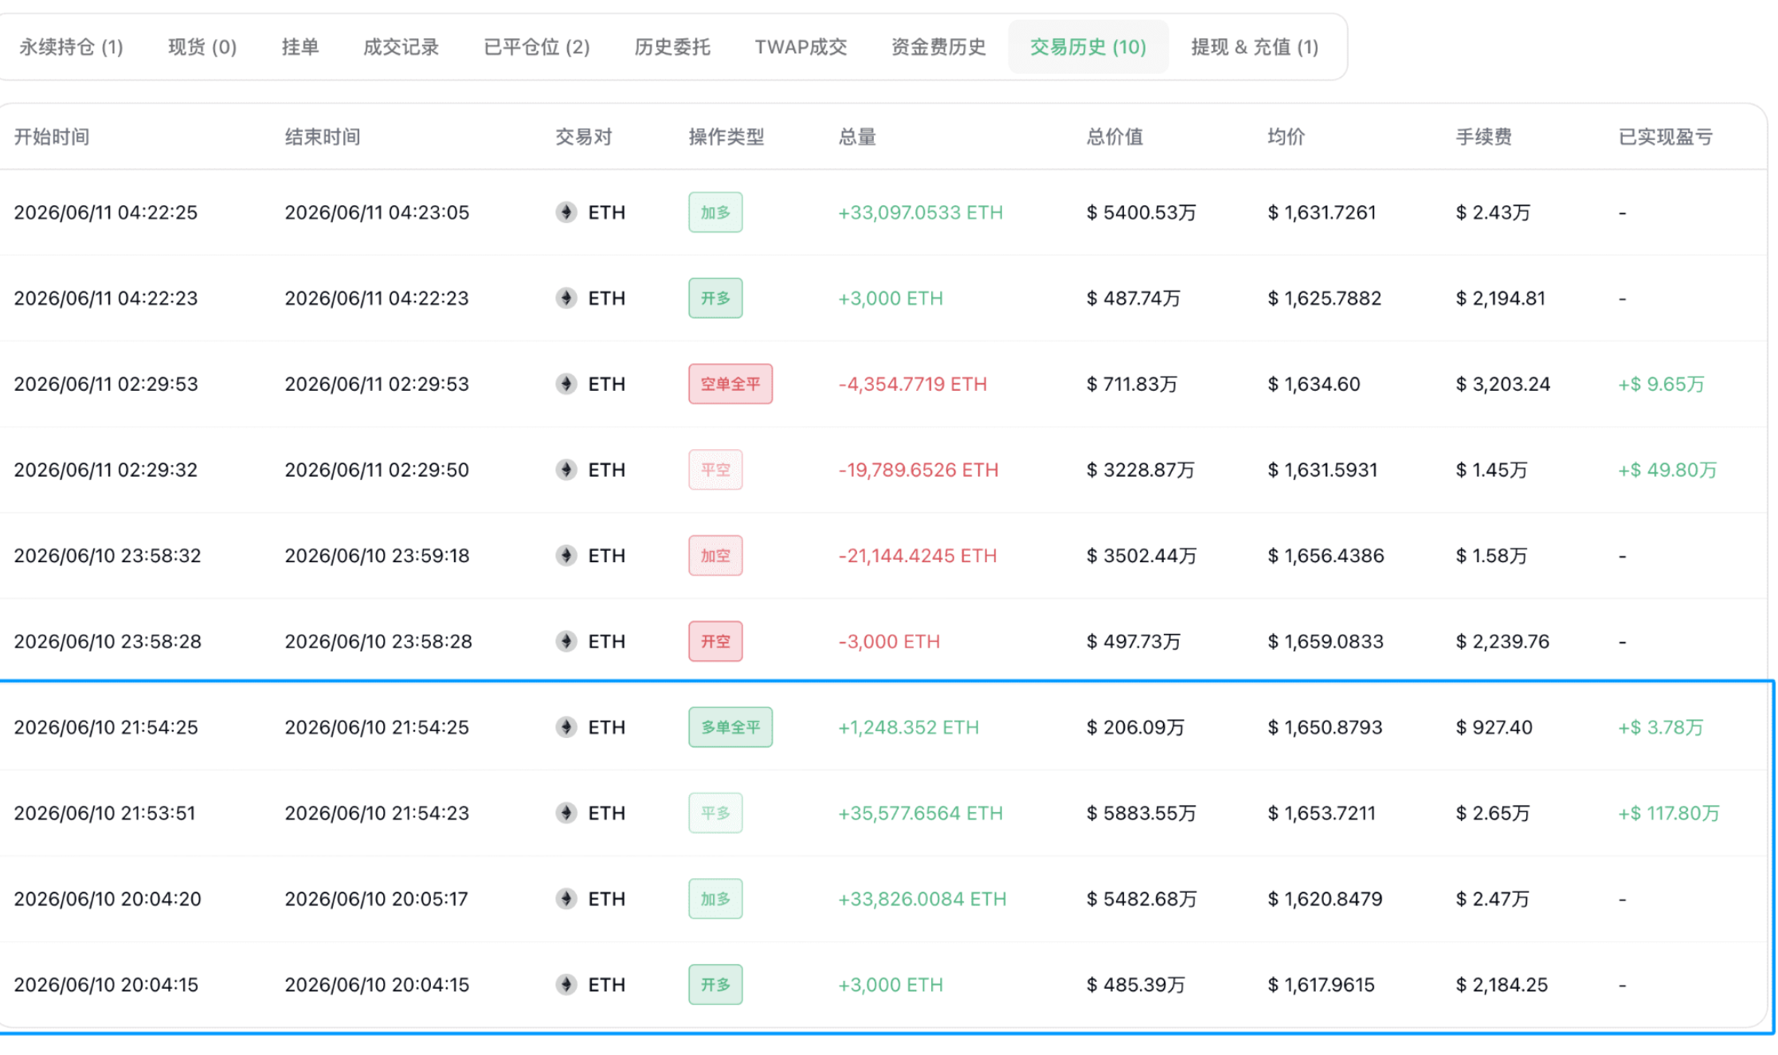1778x1055 pixels.
Task: Click the 结束时间 column header
Action: (x=323, y=137)
